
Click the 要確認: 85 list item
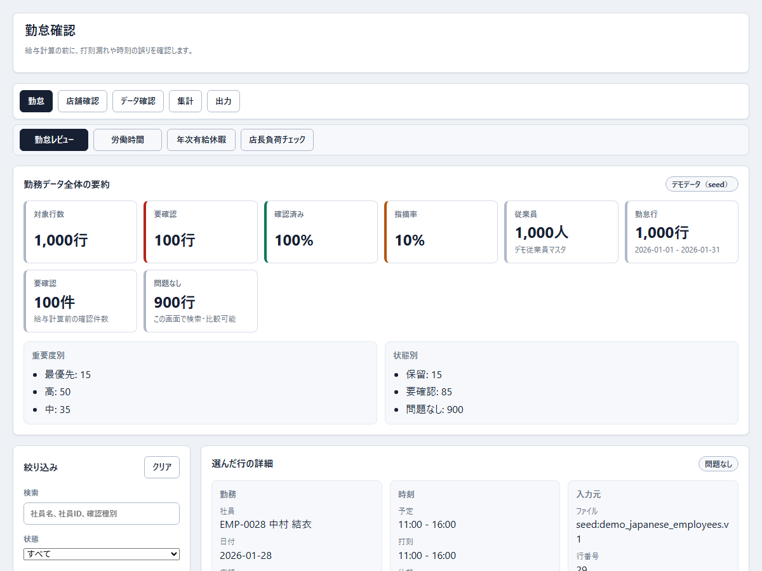[x=429, y=392]
